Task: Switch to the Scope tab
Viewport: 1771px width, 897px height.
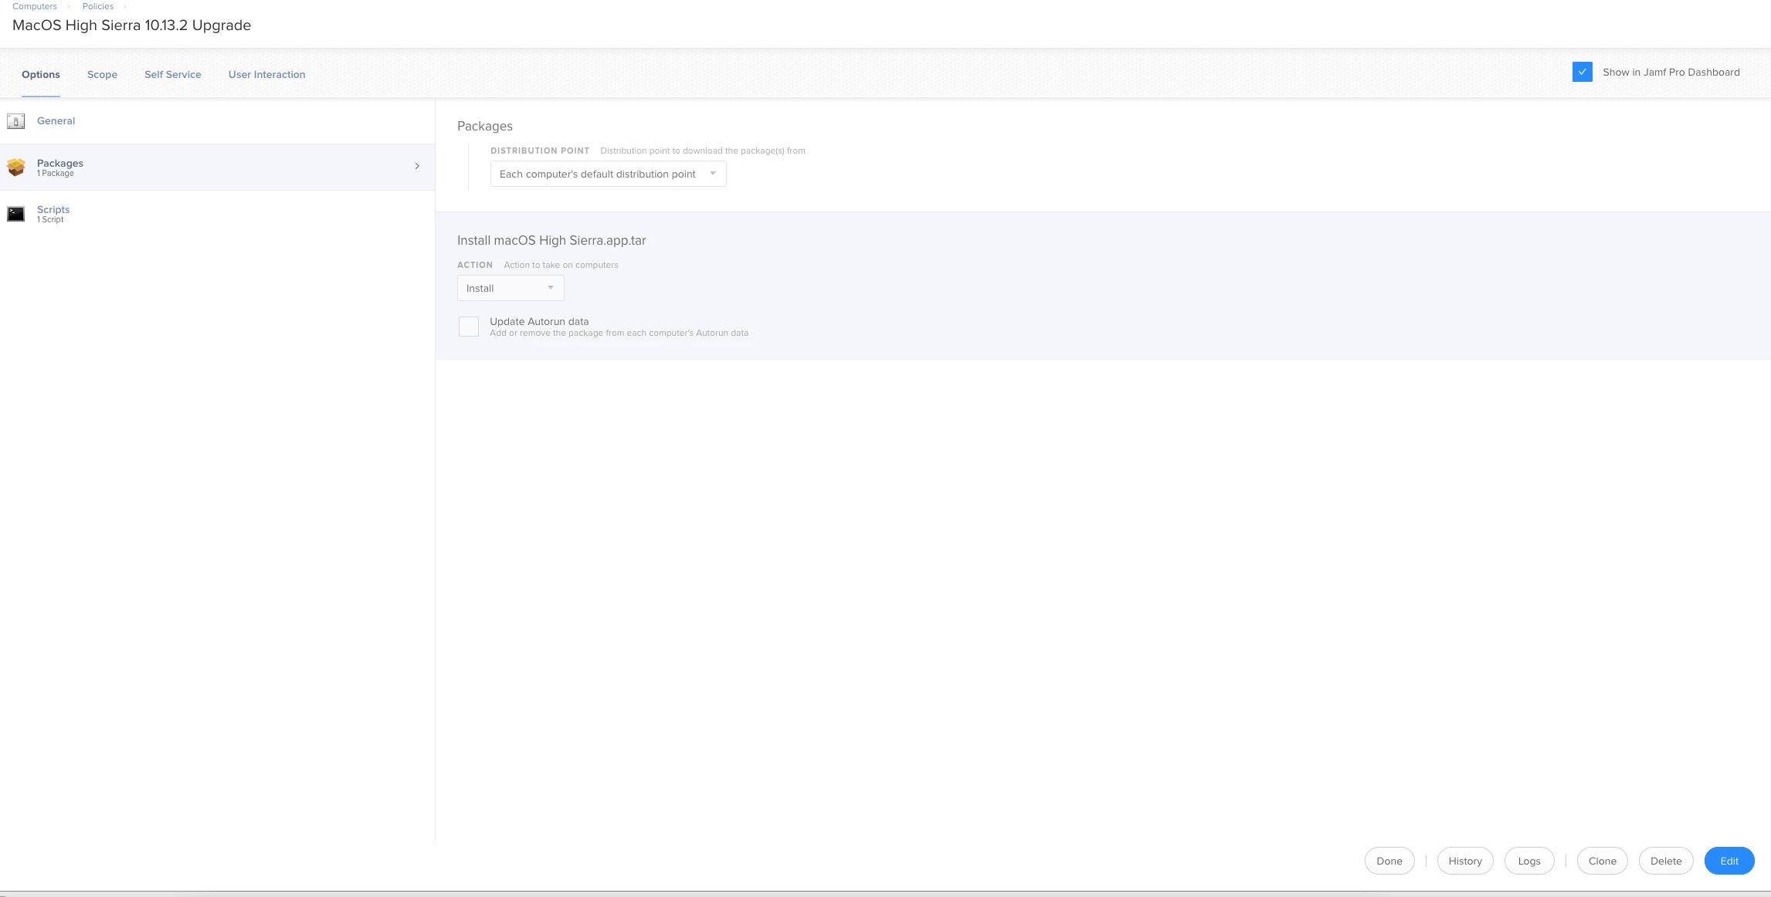Action: point(102,74)
